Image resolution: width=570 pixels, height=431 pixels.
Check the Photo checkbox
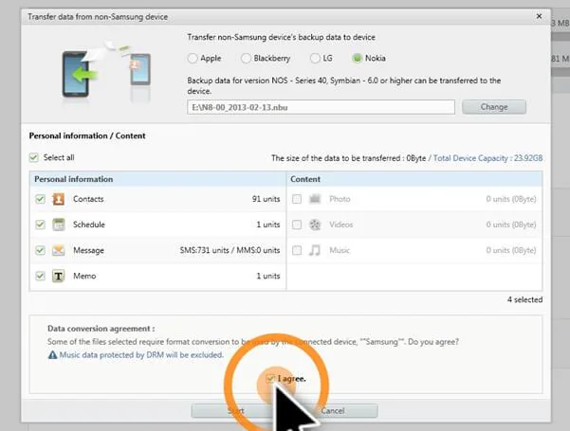[x=297, y=199]
